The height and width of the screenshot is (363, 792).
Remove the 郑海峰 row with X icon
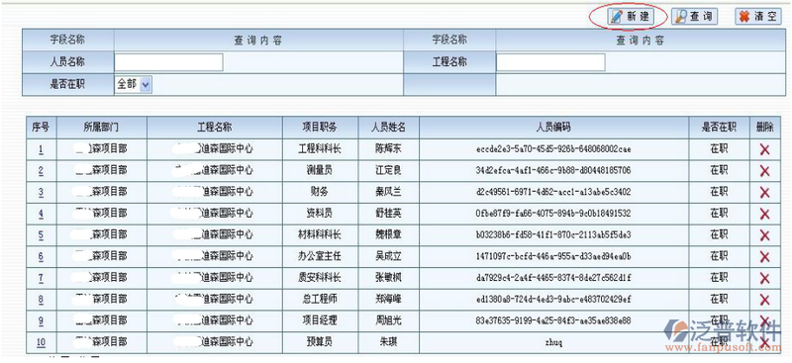click(764, 300)
